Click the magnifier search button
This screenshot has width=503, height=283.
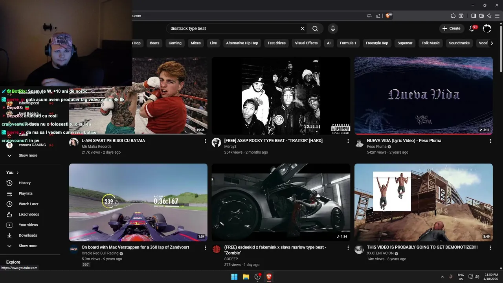click(x=315, y=28)
